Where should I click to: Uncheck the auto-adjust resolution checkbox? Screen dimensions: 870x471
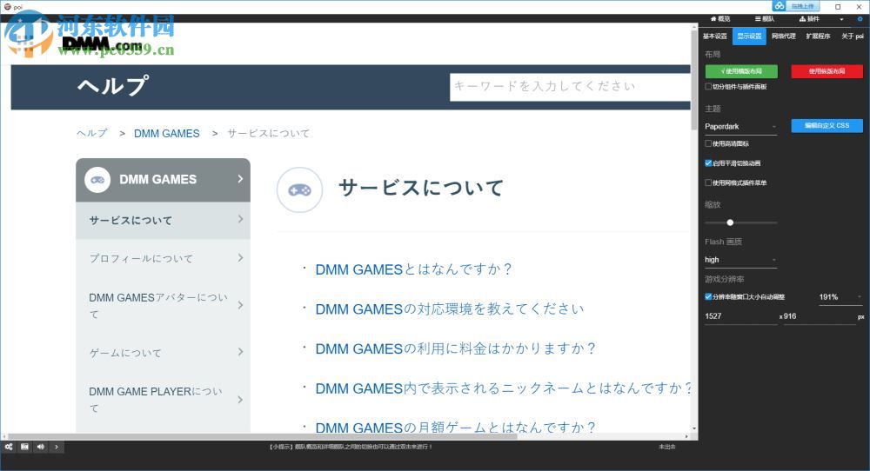point(708,296)
